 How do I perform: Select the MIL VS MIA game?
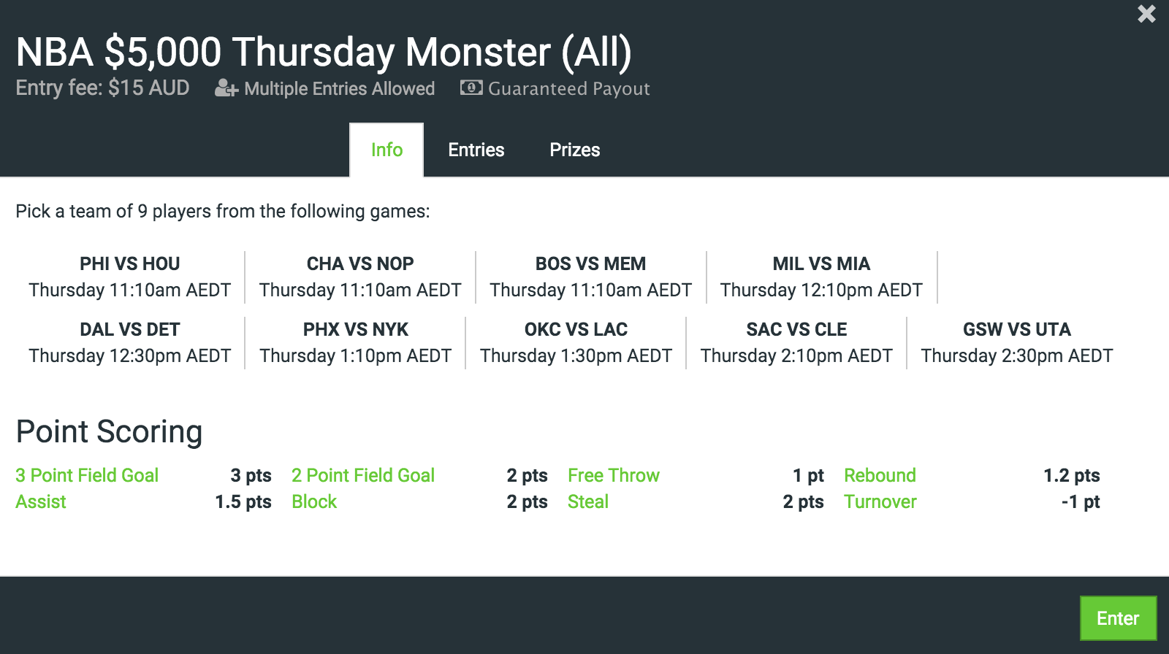[x=822, y=277]
